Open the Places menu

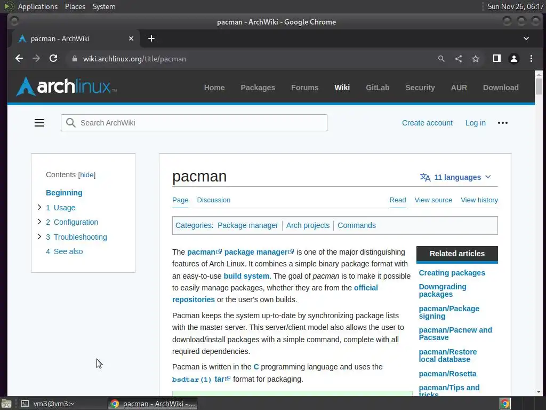point(75,6)
